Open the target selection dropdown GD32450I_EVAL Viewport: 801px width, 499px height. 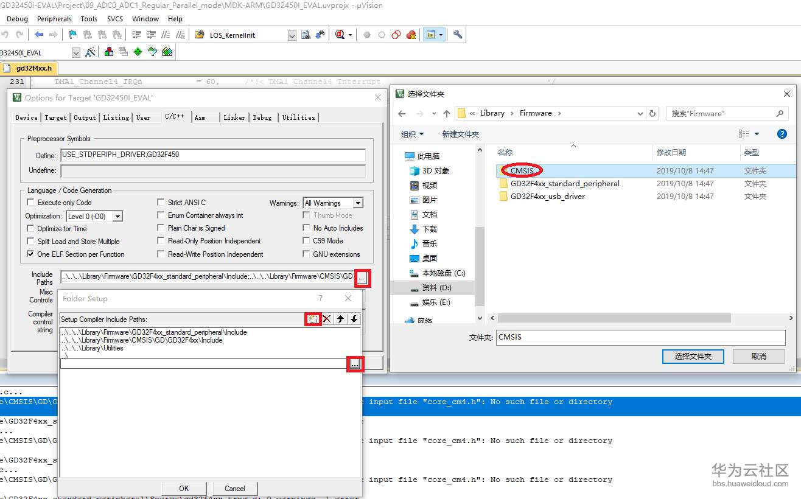pos(76,52)
